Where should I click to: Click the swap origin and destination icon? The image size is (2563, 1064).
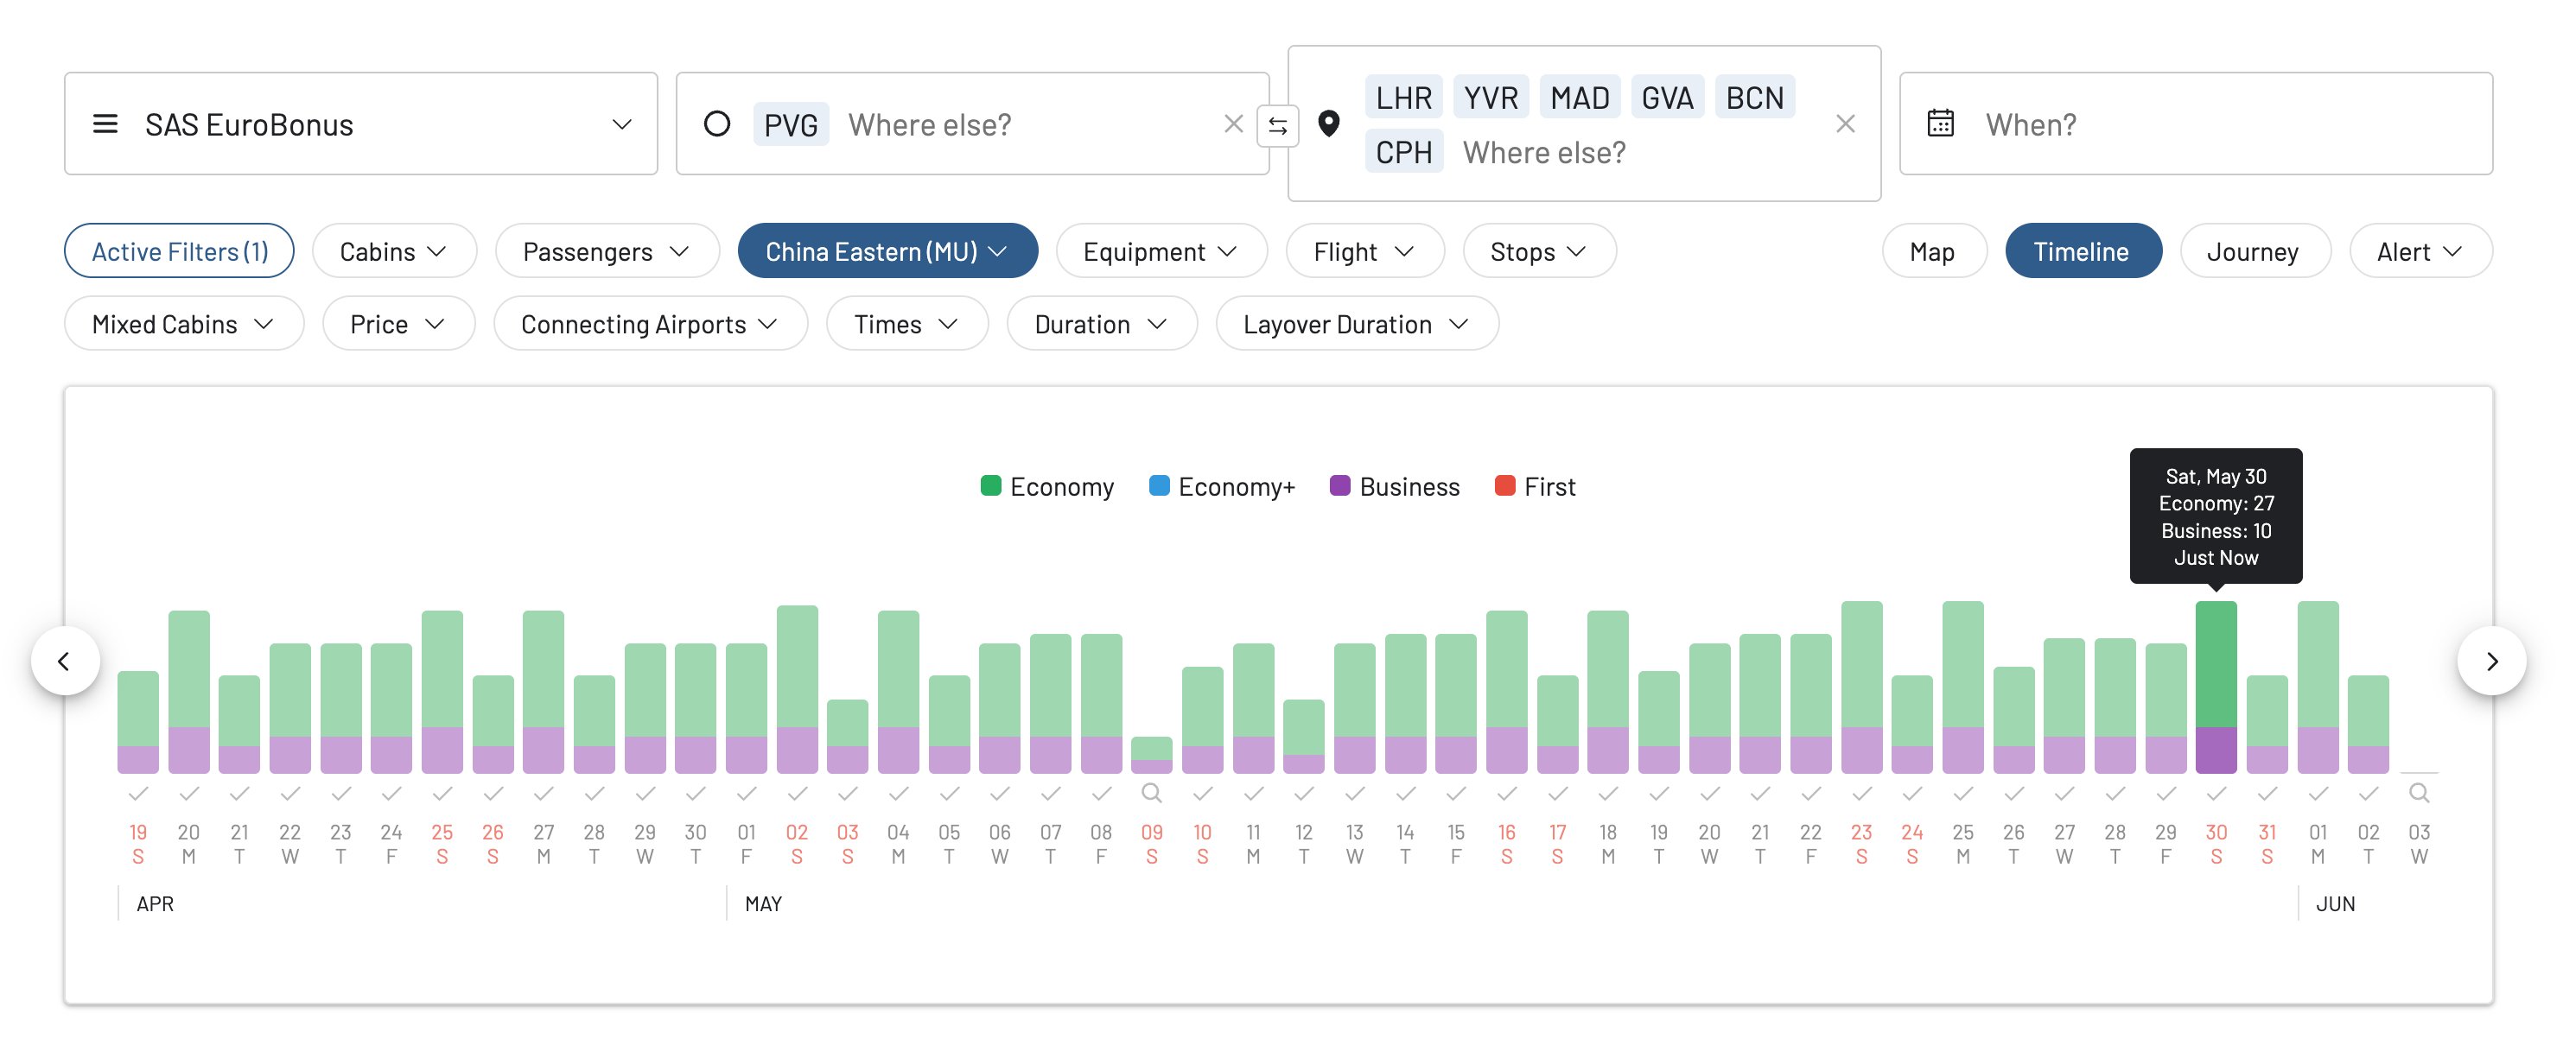(1277, 125)
